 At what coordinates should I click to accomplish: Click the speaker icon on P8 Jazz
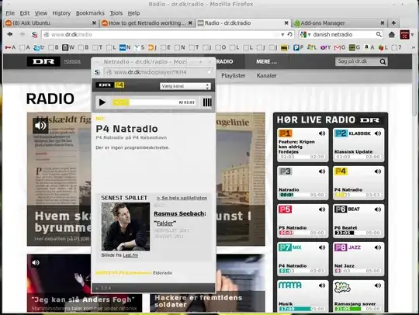pos(378,247)
